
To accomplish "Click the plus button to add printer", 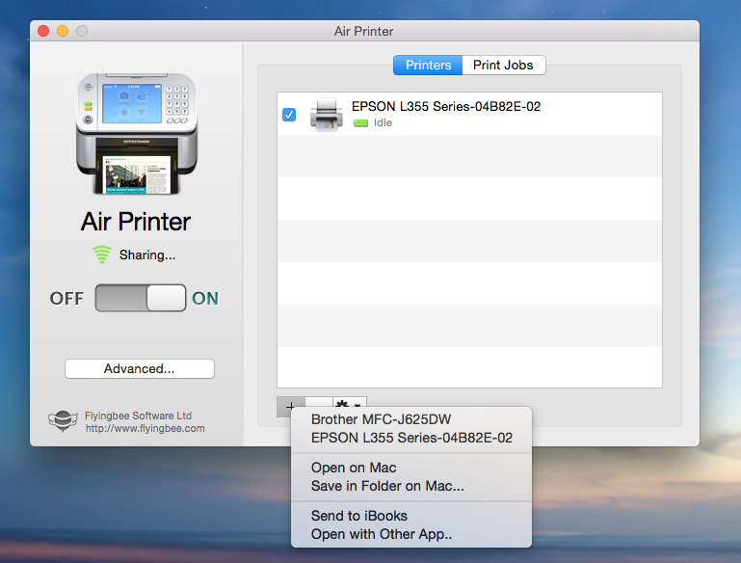I will pos(290,406).
